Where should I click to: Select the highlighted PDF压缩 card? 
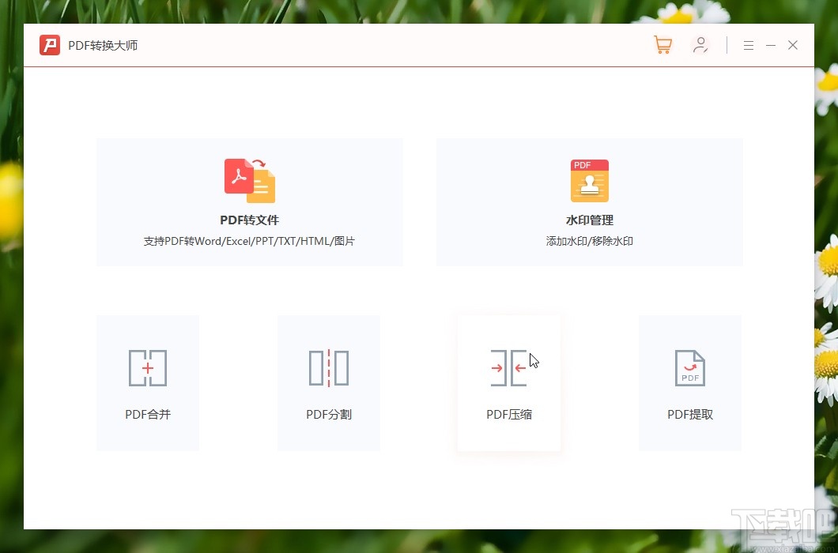click(508, 383)
